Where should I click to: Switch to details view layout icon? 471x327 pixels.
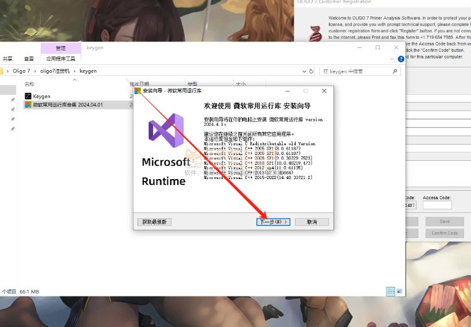[x=390, y=292]
